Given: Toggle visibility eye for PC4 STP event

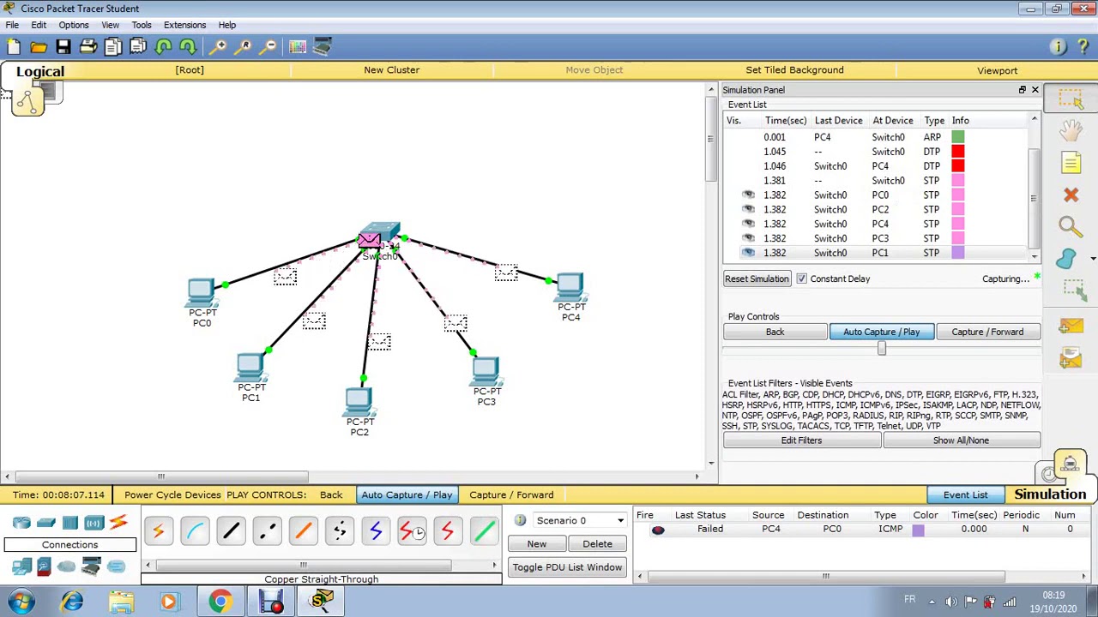Looking at the screenshot, I should (x=748, y=224).
